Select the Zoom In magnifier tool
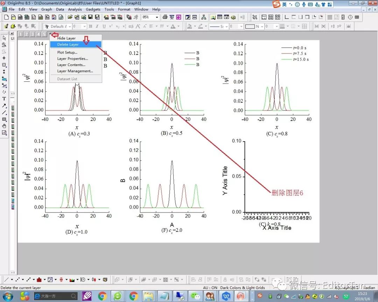Screen dimensions: 378x302 coord(4,45)
